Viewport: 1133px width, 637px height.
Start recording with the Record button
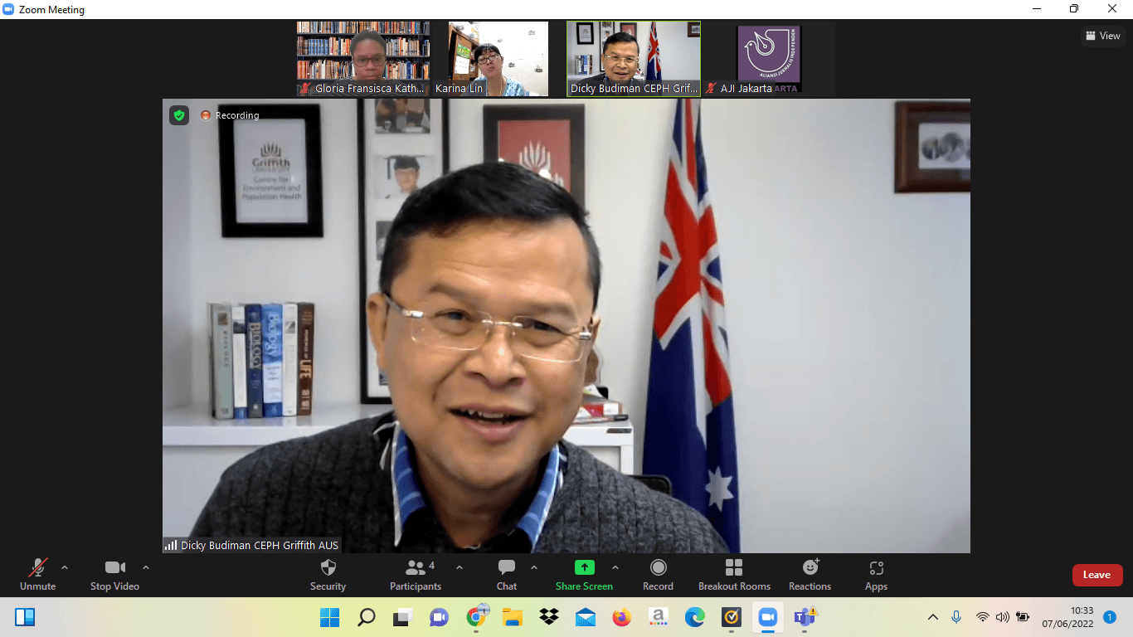point(658,575)
